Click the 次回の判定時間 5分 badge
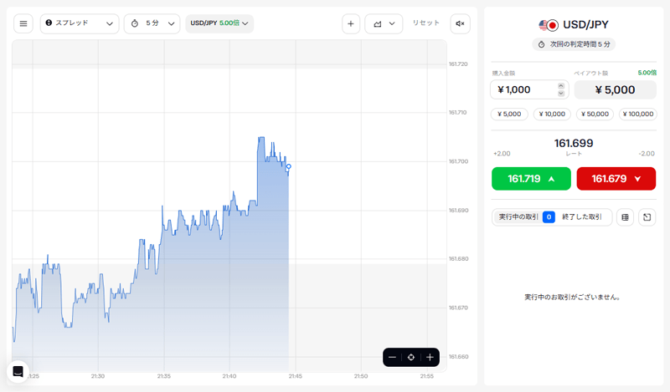This screenshot has width=670, height=392. coord(574,44)
